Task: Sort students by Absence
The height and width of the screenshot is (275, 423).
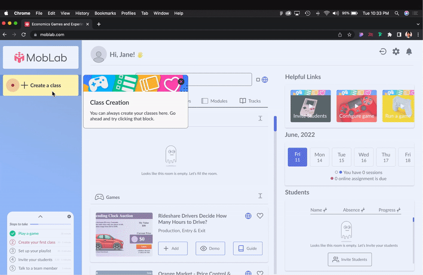Action: point(354,210)
